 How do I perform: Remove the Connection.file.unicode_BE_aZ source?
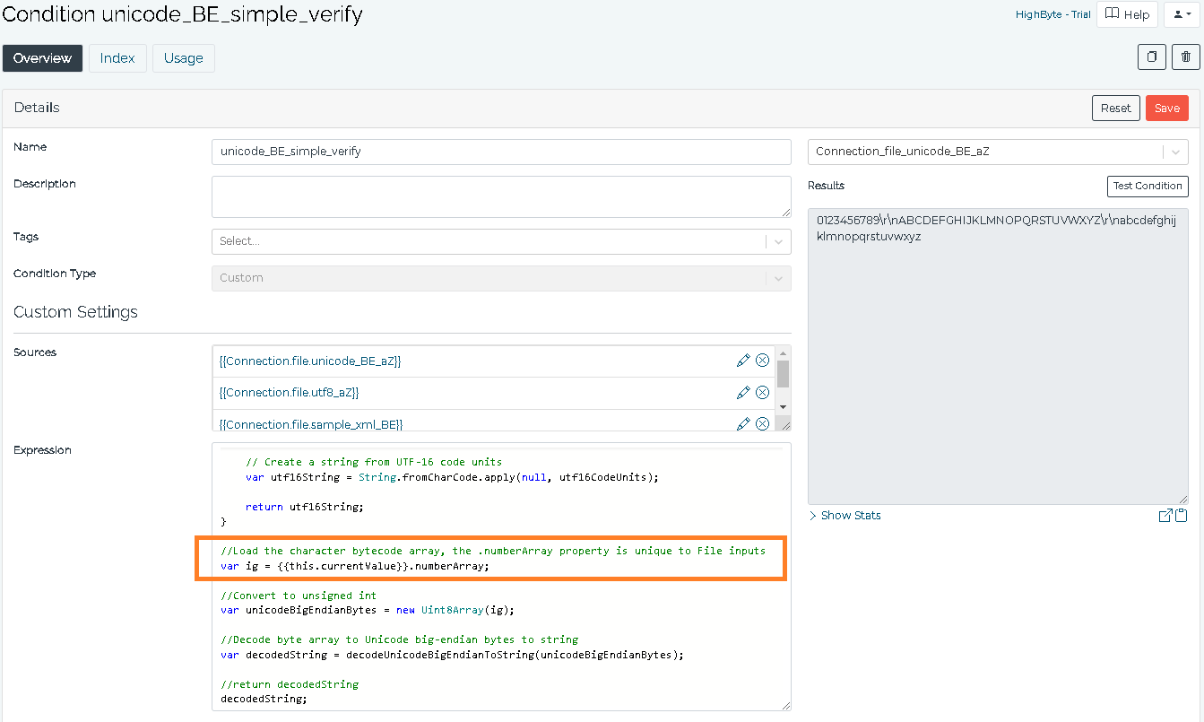pos(762,360)
